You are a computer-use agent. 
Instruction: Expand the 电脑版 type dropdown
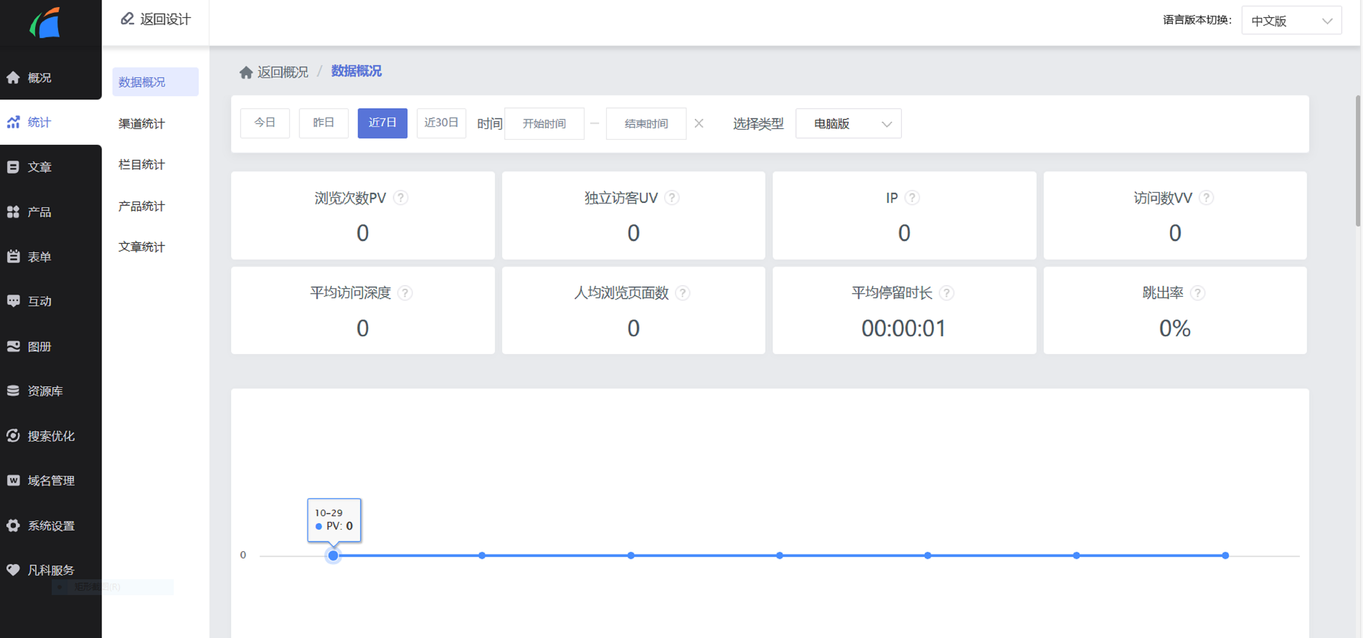[x=848, y=124]
